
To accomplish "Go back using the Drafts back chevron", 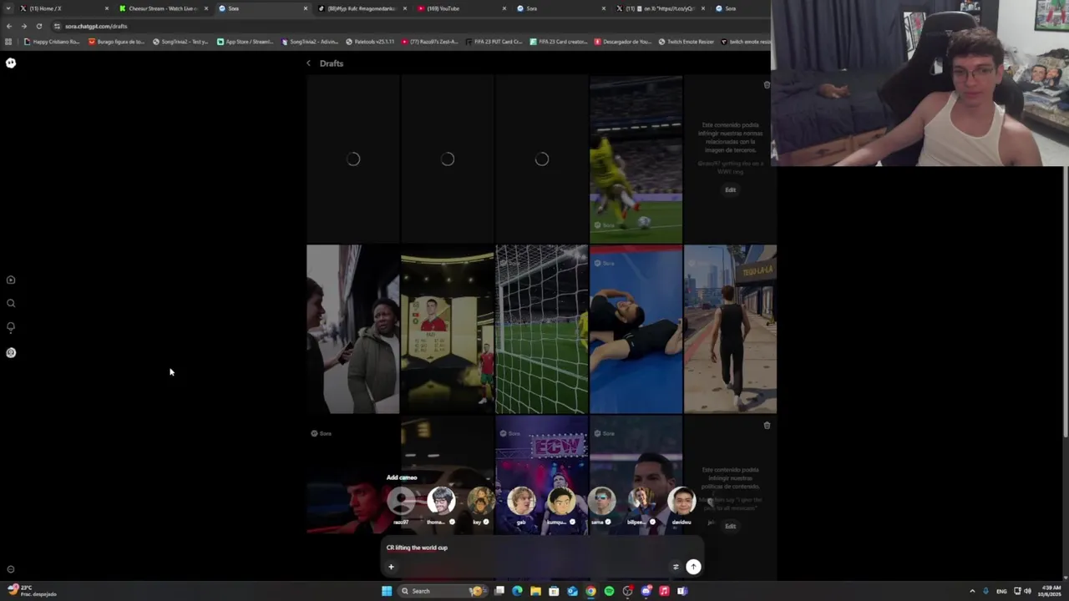I will point(308,63).
